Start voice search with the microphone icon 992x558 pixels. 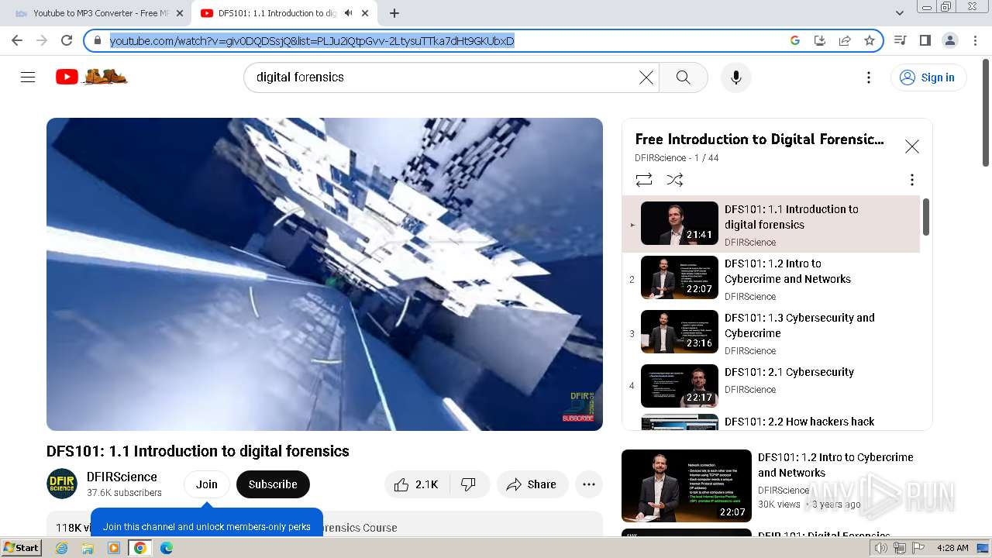(x=736, y=77)
